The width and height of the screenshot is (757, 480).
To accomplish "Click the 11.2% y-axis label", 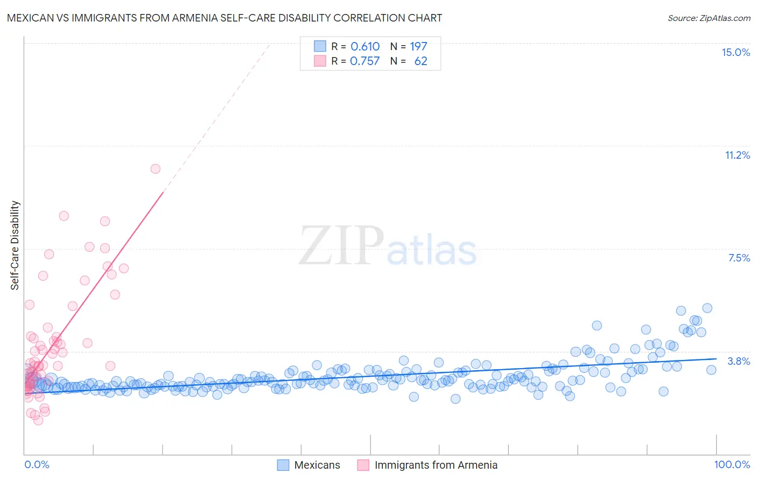I will (737, 155).
